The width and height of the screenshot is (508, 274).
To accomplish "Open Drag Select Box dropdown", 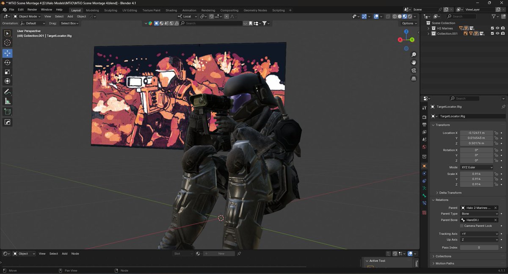I will click(70, 23).
